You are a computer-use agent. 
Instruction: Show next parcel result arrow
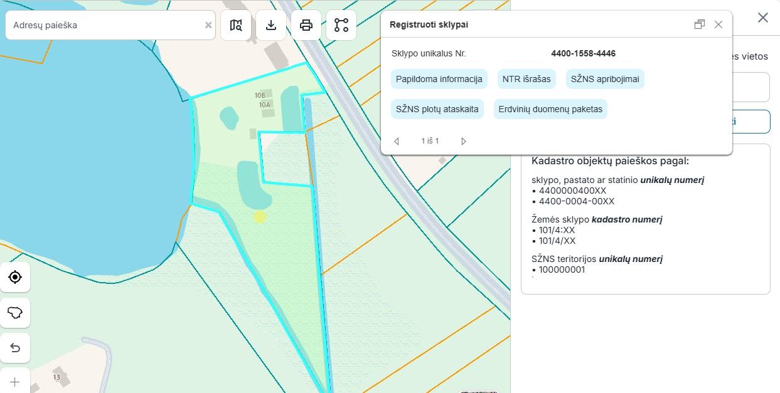click(463, 141)
